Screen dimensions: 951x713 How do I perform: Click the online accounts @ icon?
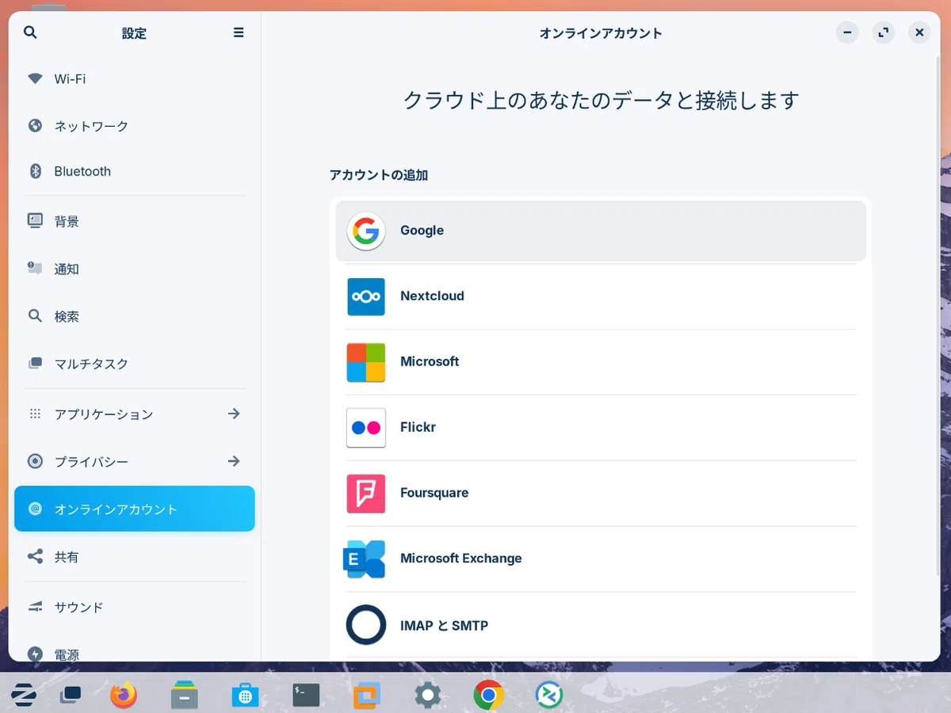point(35,509)
